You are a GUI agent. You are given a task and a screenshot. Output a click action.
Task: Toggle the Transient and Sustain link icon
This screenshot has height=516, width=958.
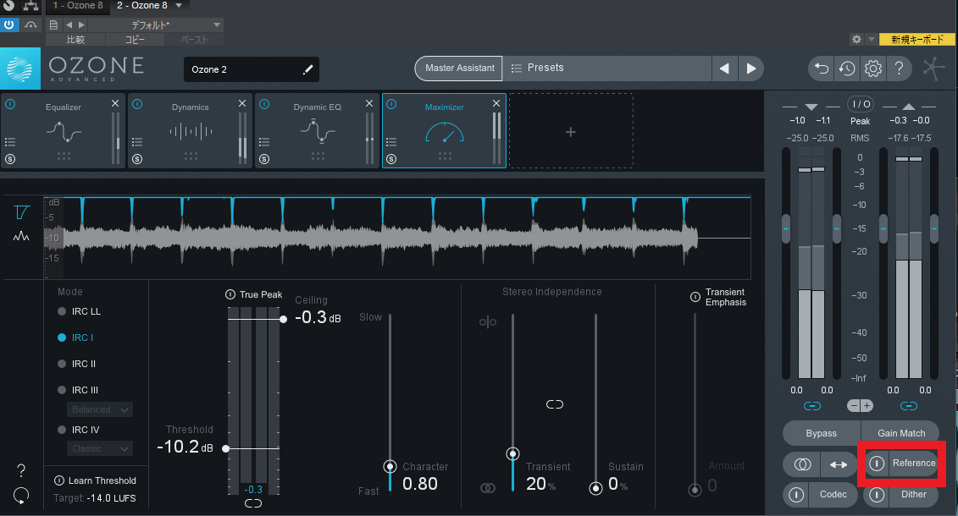click(x=555, y=404)
